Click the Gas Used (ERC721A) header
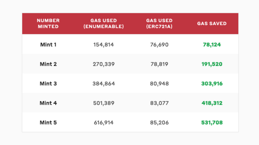This screenshot has width=259, height=145. [x=159, y=23]
